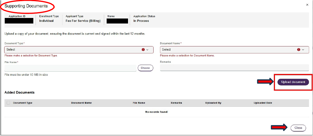
Task: Click the 'In Process' application status value
Action: pos(141,21)
